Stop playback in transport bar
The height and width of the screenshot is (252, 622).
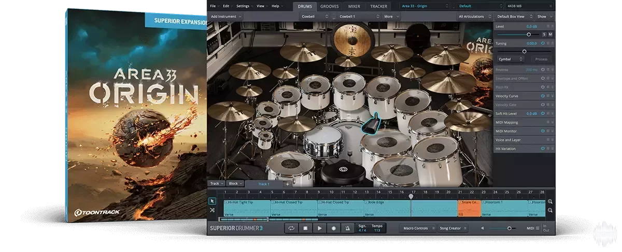tap(306, 228)
